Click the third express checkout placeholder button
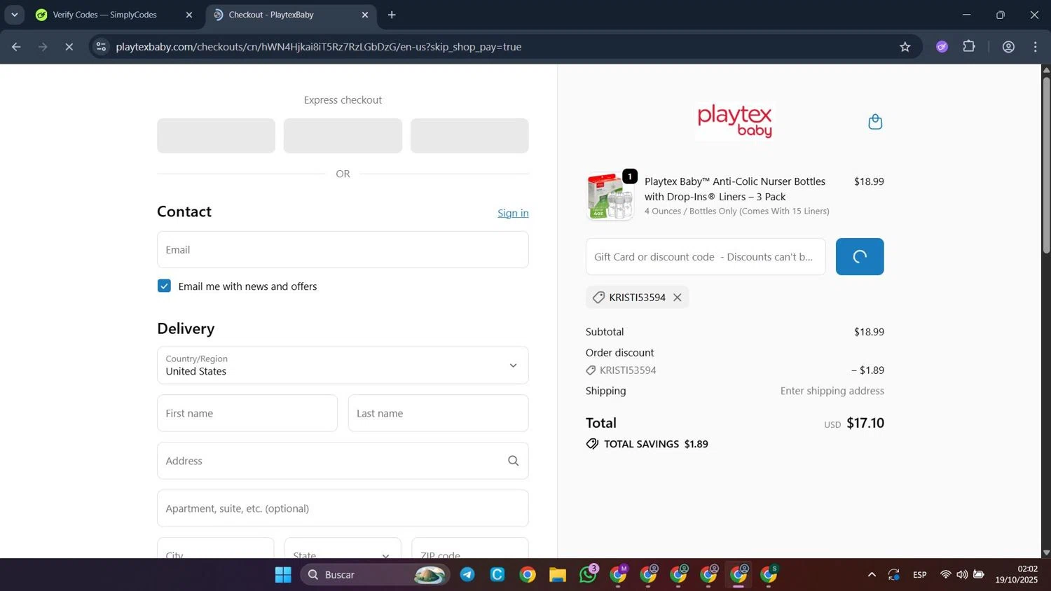Screen dimensions: 1051x591 coord(469,136)
